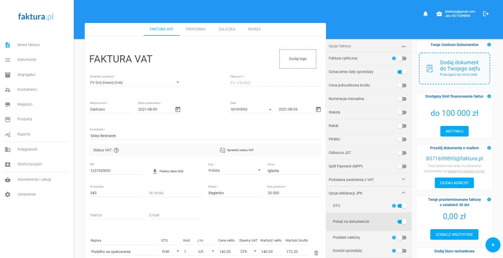Open calendar for sale date field
This screenshot has width=503, height=258.
click(318, 109)
